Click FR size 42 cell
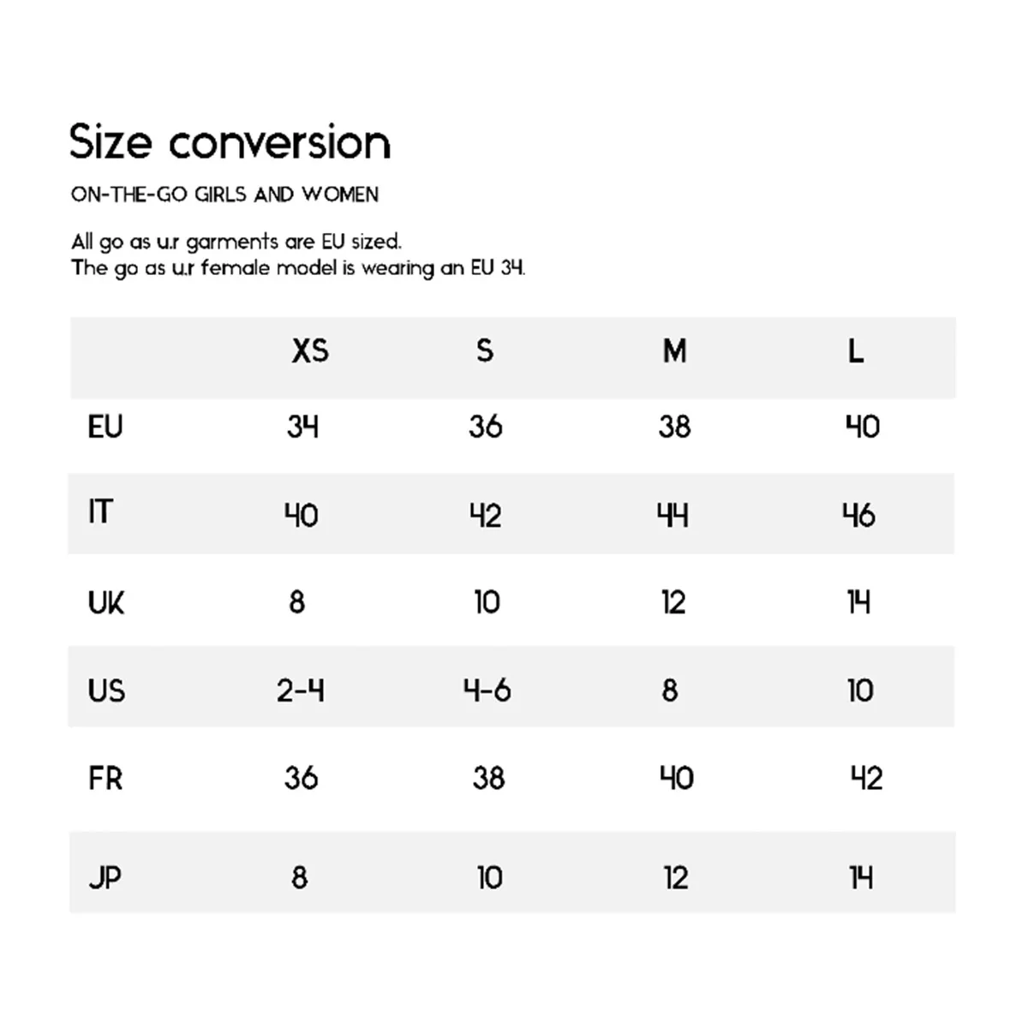 tap(866, 779)
